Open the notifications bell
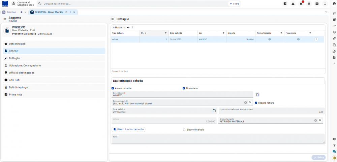337x162 pixels. point(301,4)
